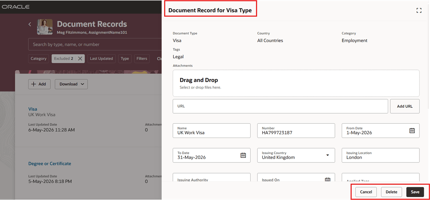Click the Drag and Drop attachment area
The width and height of the screenshot is (430, 200).
[296, 83]
